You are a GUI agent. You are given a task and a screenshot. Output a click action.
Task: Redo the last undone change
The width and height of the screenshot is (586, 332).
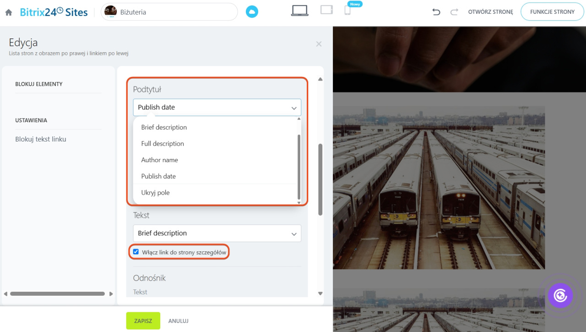(x=454, y=12)
